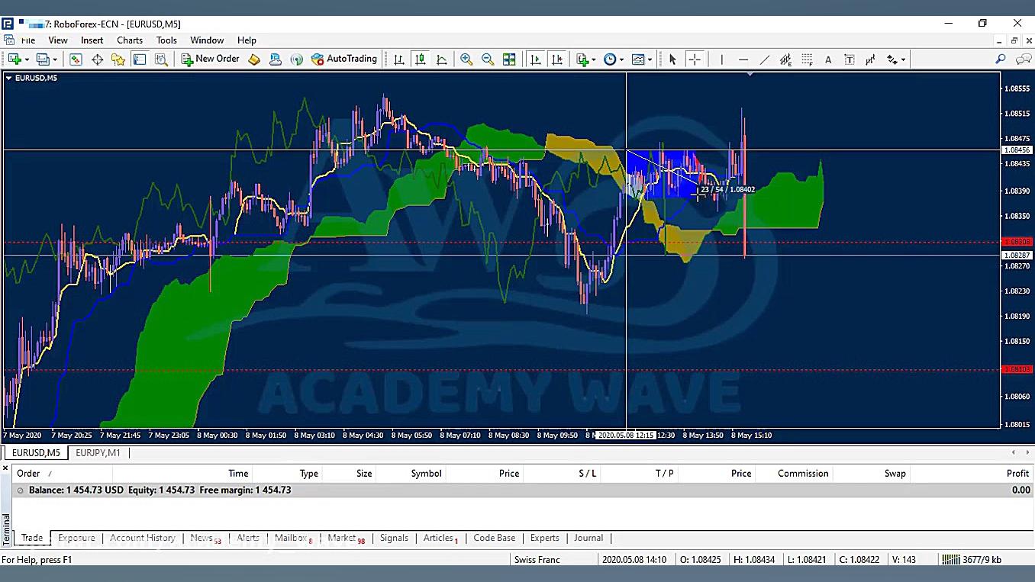Screen dimensions: 1035x582
Task: Toggle AutoTrading on or off
Action: pos(344,59)
